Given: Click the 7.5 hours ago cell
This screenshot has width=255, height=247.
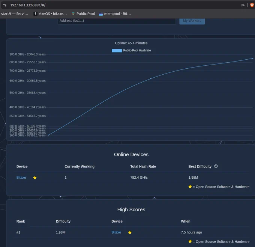Looking at the screenshot, I should pos(191,232).
